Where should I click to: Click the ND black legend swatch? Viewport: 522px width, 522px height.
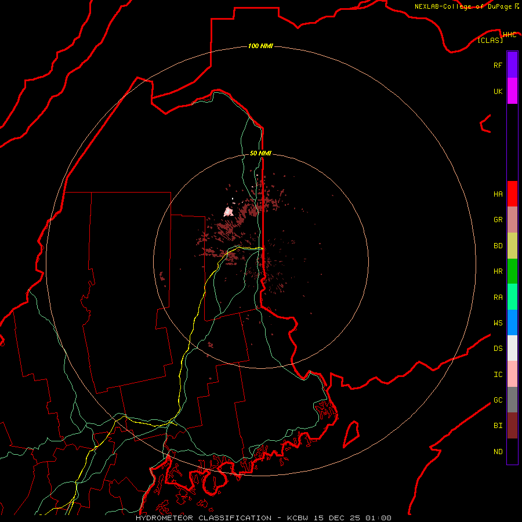pos(512,451)
